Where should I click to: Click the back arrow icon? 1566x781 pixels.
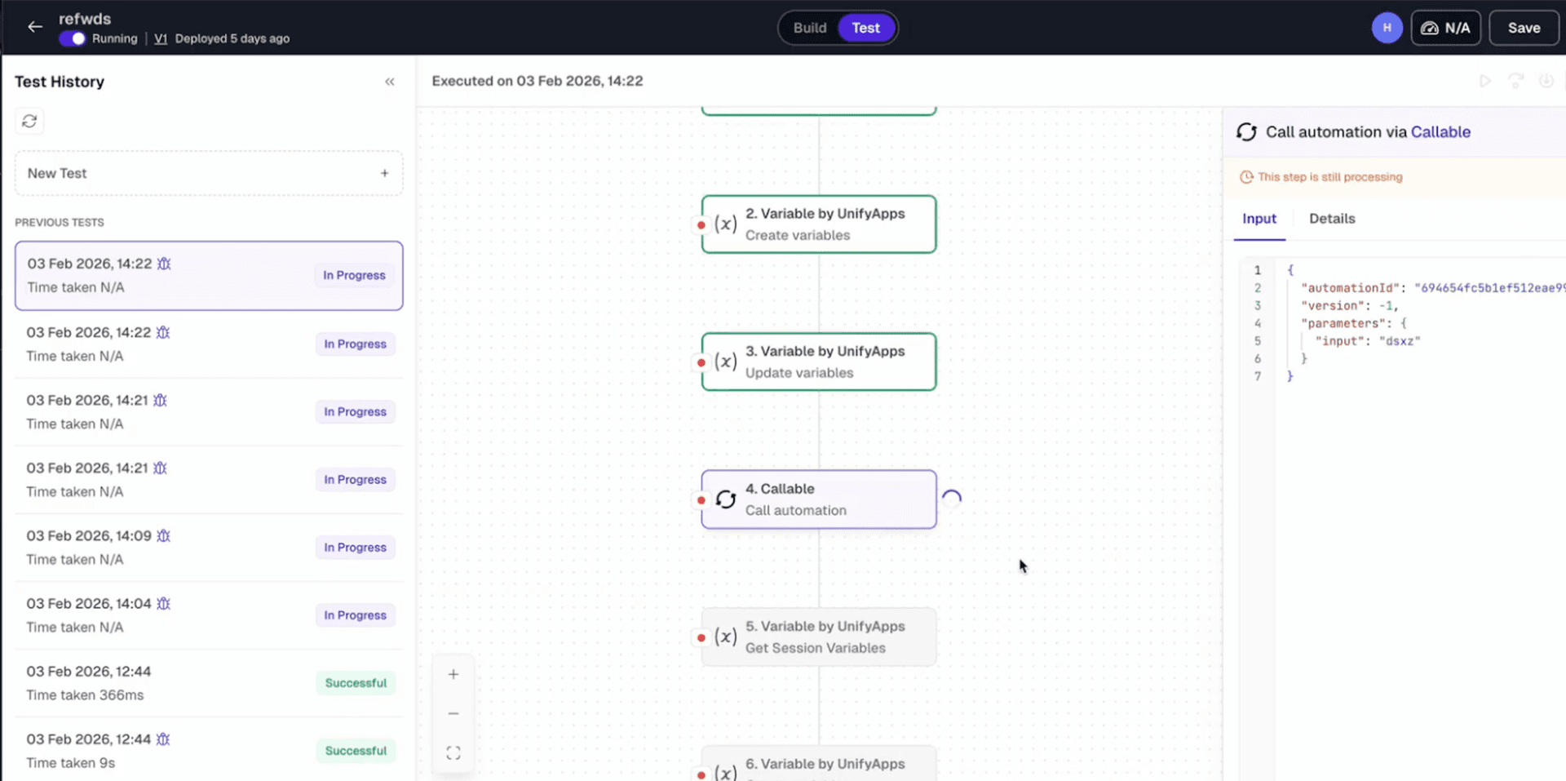[x=34, y=27]
